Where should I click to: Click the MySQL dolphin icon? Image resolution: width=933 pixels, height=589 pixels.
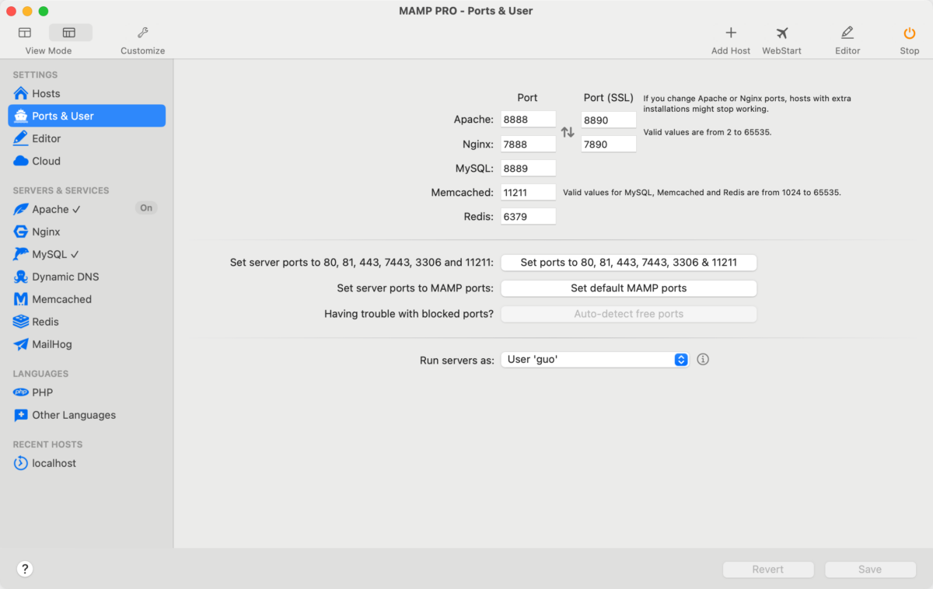click(x=21, y=254)
